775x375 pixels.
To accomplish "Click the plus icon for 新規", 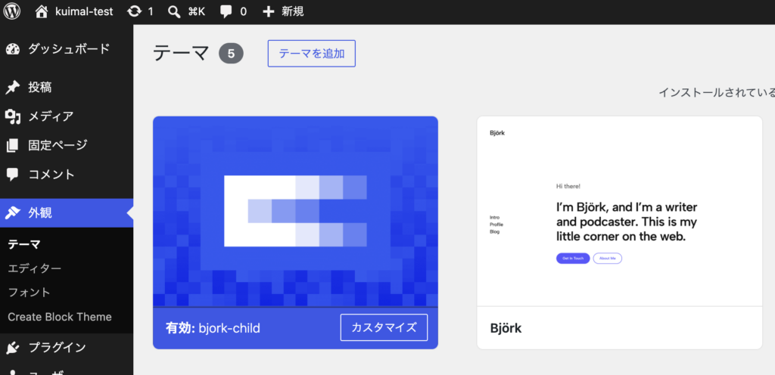I will 268,11.
